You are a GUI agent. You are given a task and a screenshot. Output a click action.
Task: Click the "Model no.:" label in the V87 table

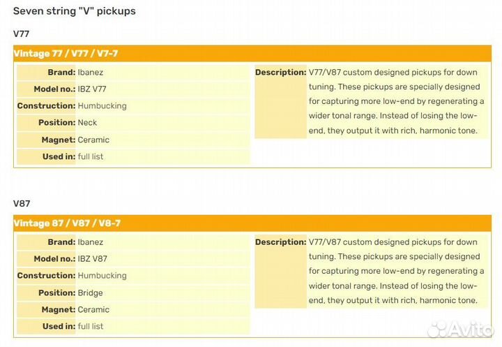point(54,258)
